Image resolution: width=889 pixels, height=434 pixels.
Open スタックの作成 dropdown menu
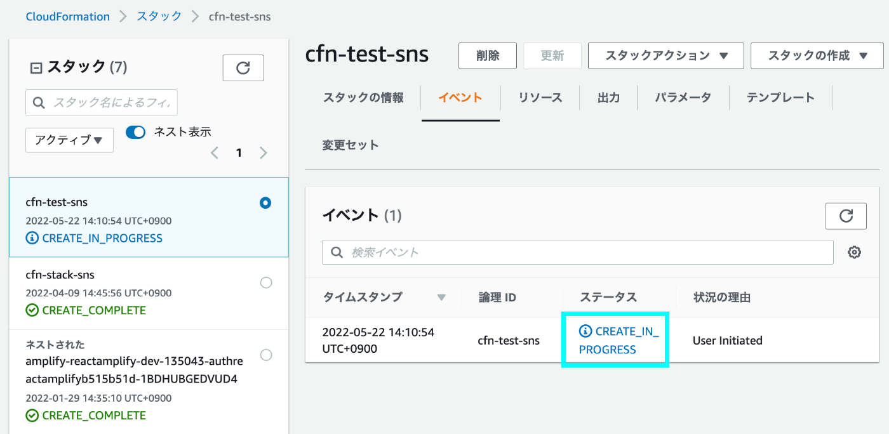point(817,56)
